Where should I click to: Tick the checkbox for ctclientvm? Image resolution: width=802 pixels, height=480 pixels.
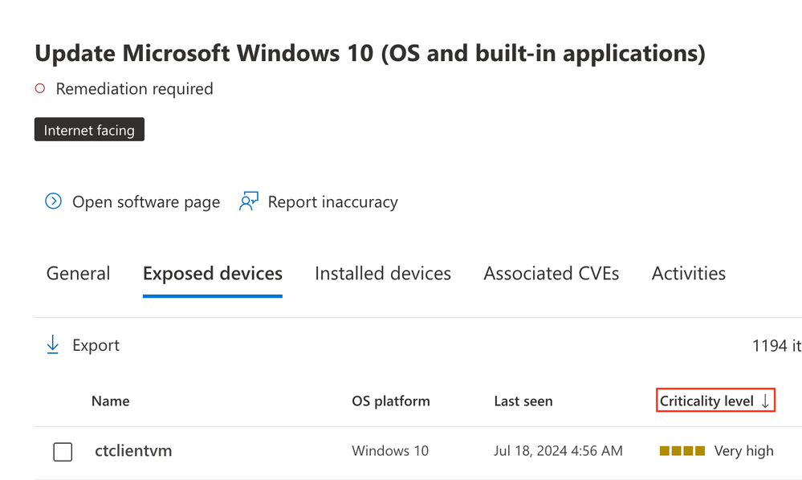point(63,451)
